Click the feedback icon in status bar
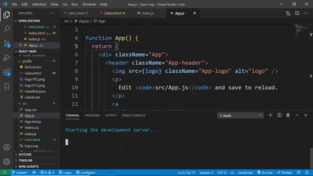This screenshot has height=176, width=313. pyautogui.click(x=299, y=173)
